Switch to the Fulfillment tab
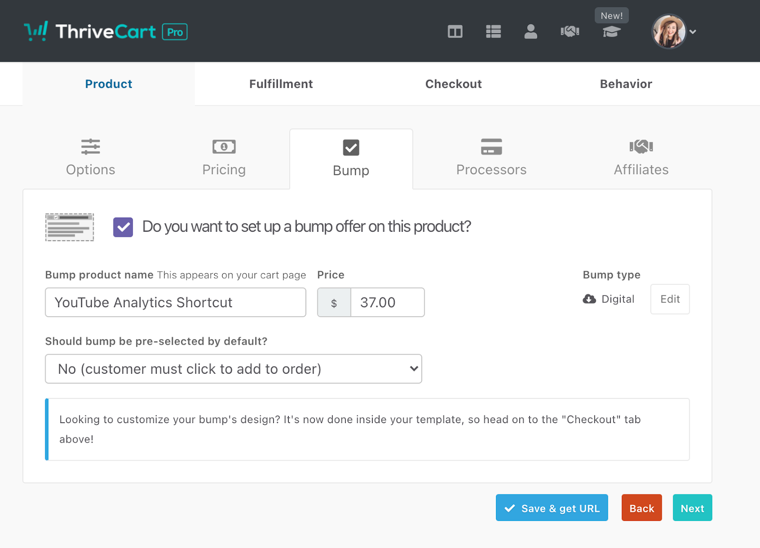 (x=281, y=84)
